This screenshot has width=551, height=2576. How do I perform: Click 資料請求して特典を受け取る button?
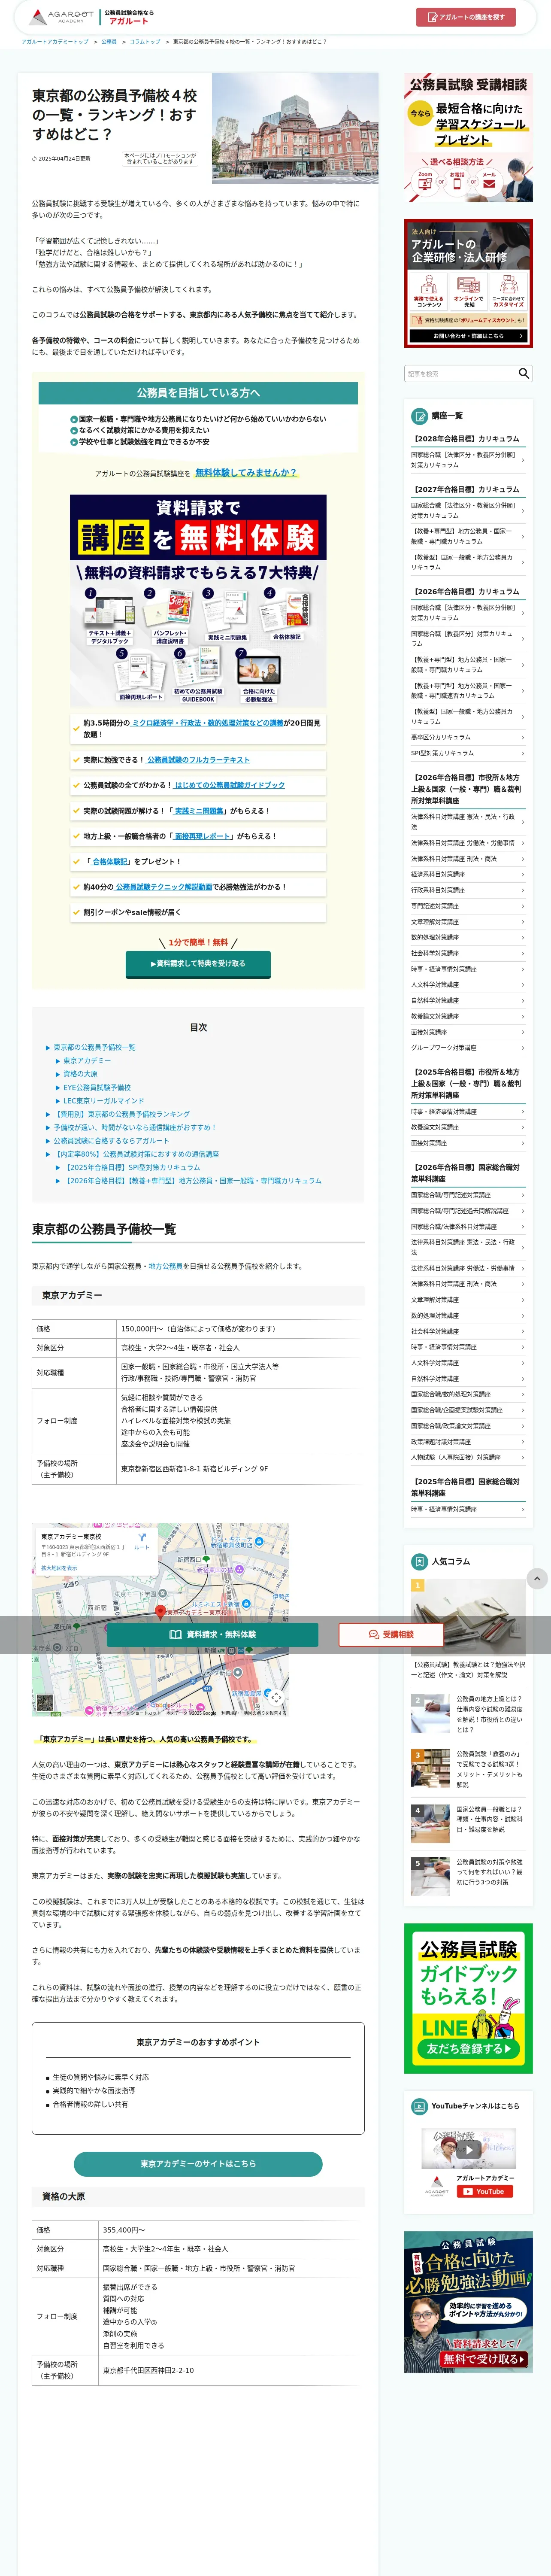[x=198, y=963]
